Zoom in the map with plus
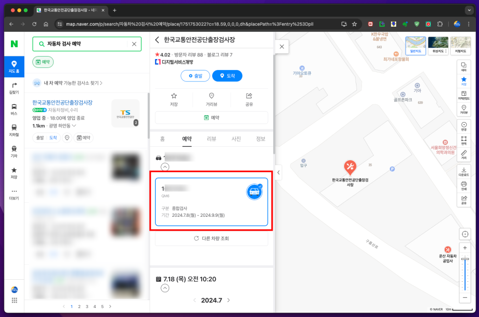The width and height of the screenshot is (479, 317). [x=465, y=248]
